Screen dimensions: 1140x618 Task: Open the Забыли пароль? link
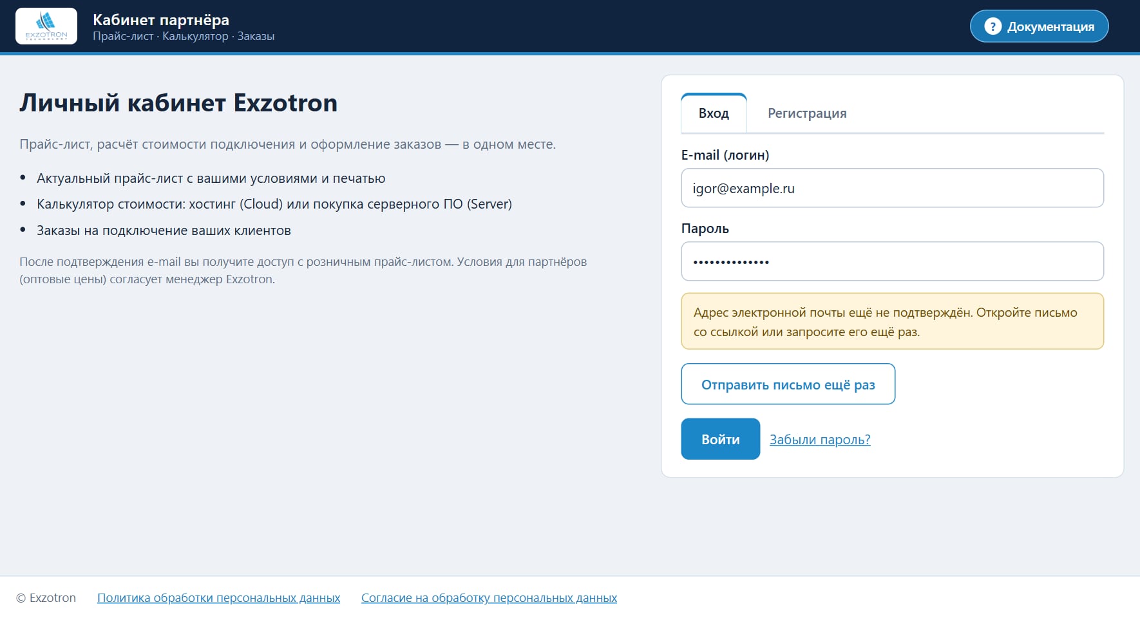tap(820, 440)
